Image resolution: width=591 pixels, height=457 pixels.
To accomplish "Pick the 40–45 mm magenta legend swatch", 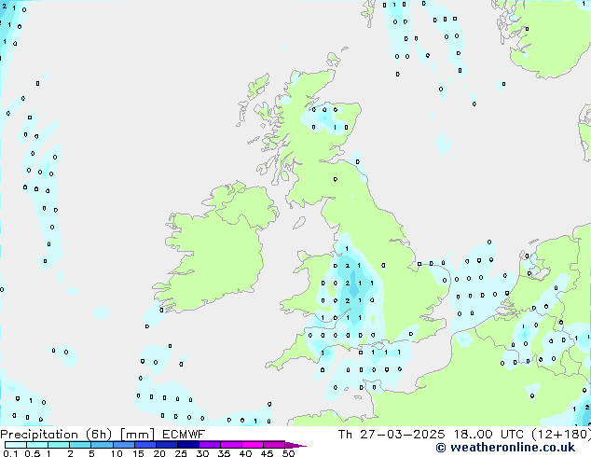I will coord(253,445).
